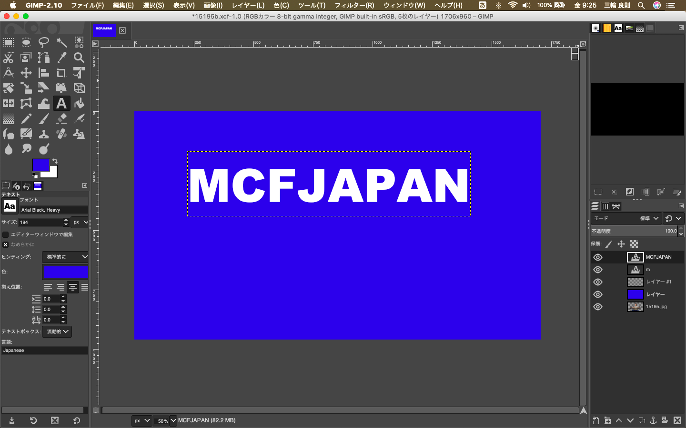Image resolution: width=686 pixels, height=428 pixels.
Task: Click the text 色 color swatch
Action: pyautogui.click(x=66, y=272)
